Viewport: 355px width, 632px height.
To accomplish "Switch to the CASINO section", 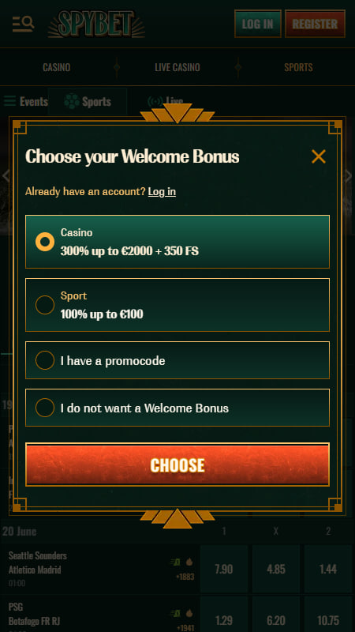I will coord(56,67).
